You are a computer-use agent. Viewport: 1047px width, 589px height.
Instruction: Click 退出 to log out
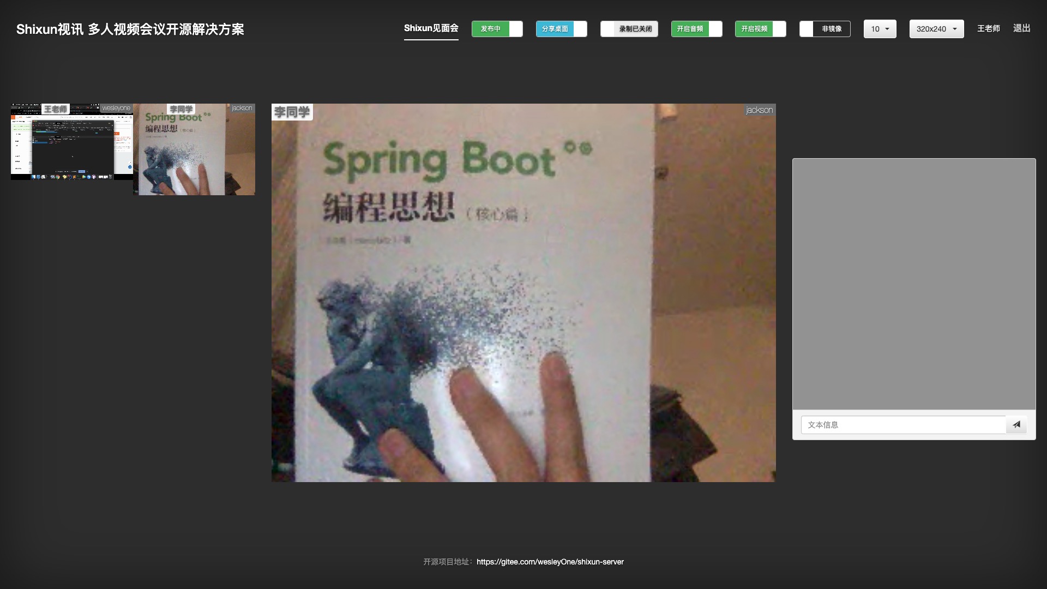[x=1021, y=28]
